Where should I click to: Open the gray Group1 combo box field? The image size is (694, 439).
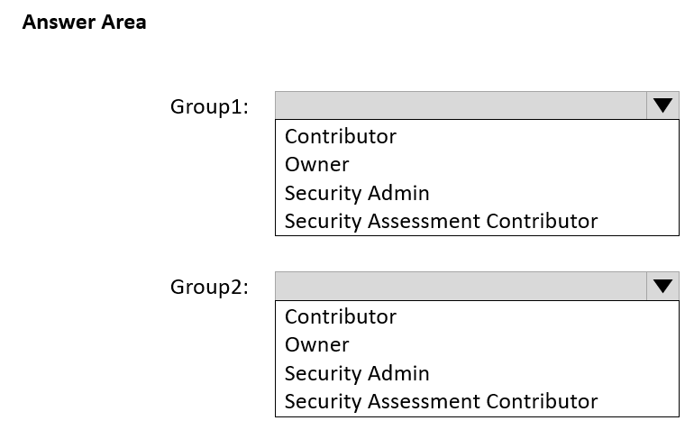pyautogui.click(x=461, y=105)
